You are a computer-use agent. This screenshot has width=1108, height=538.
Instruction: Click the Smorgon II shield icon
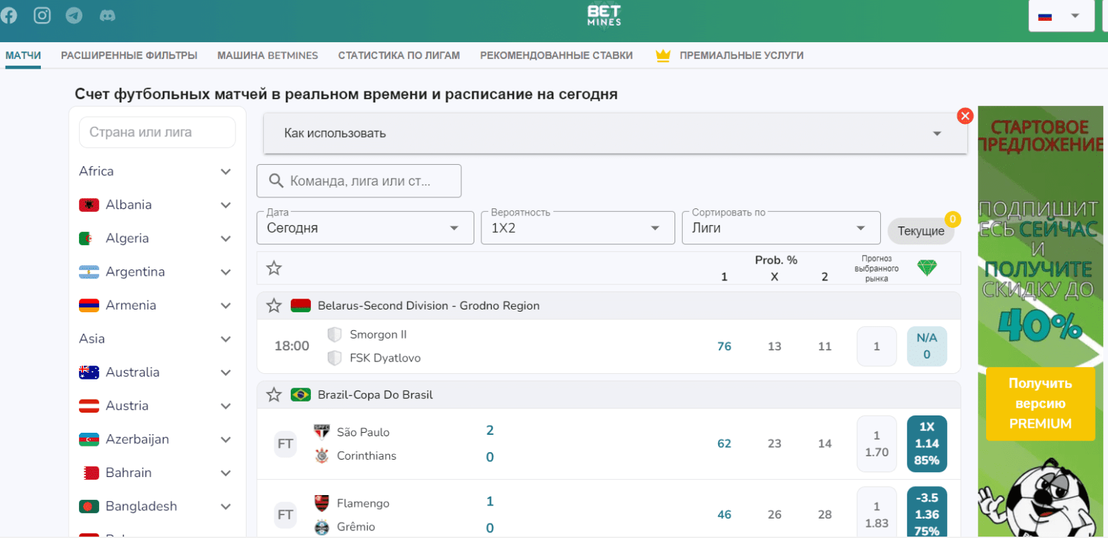(x=334, y=334)
